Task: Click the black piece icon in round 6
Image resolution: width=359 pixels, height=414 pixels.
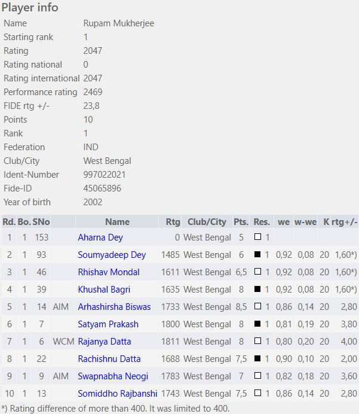Action: click(x=257, y=324)
